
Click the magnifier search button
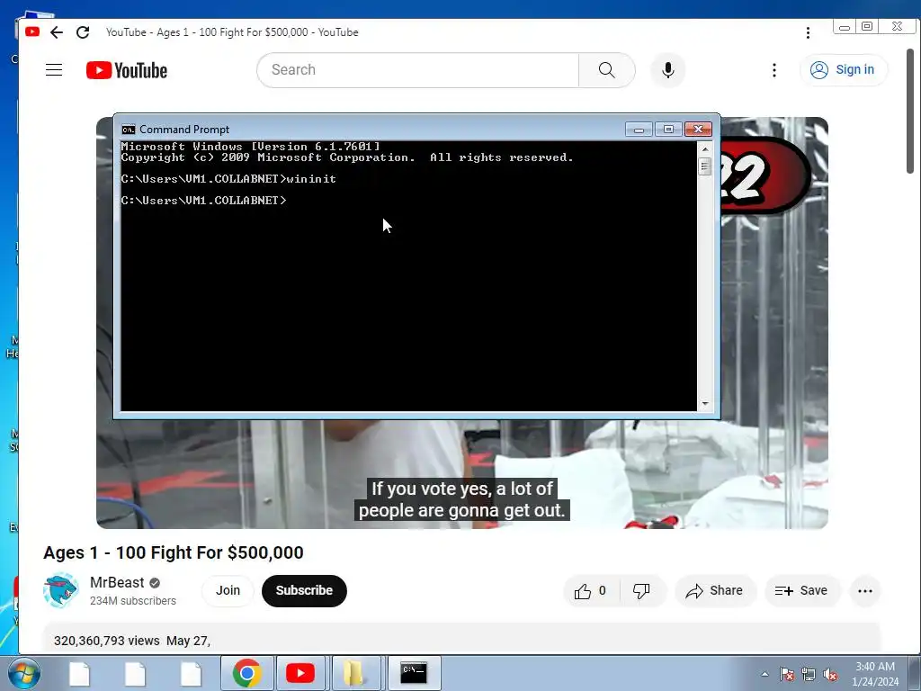(x=607, y=70)
